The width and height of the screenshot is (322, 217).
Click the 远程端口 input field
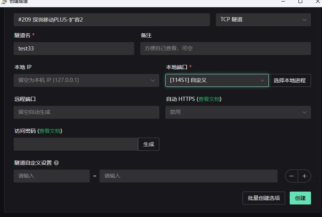point(86,112)
